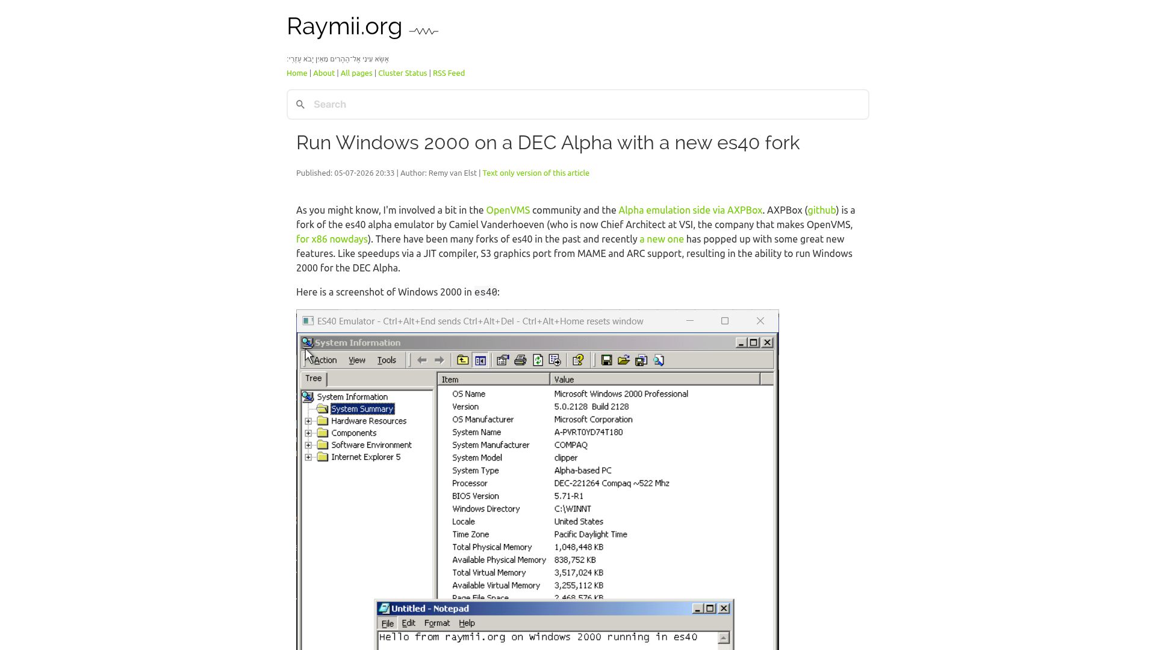Click the Find magnifier toolbar icon
The height and width of the screenshot is (650, 1156).
point(659,361)
